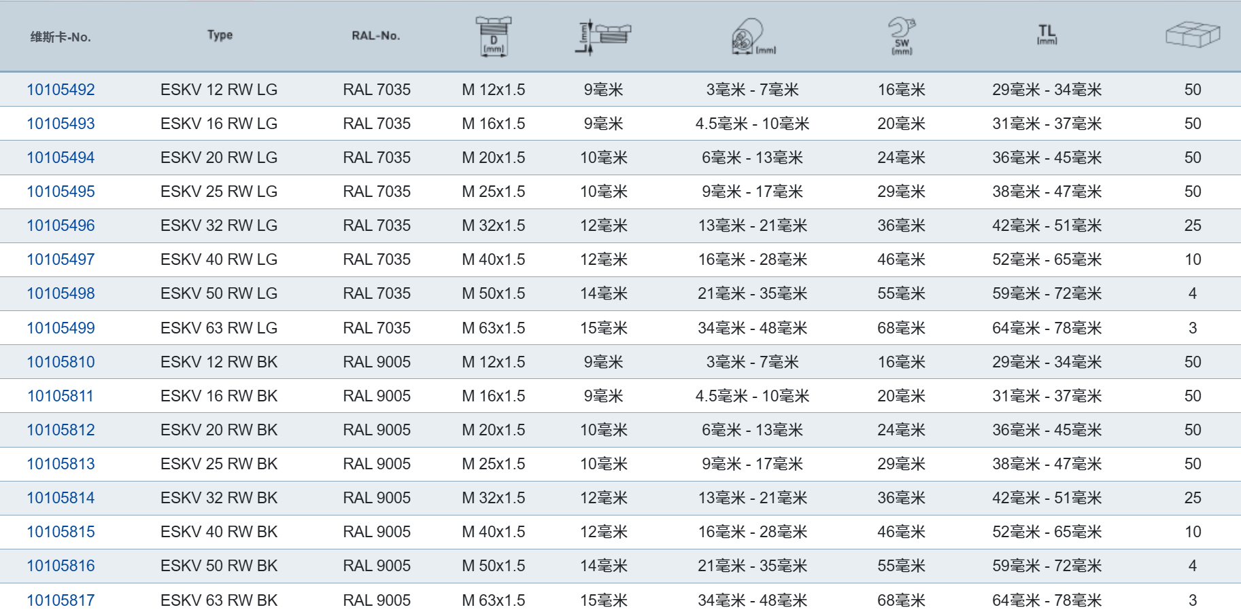1241x616 pixels.
Task: Select the 10105813 product link
Action: [61, 464]
